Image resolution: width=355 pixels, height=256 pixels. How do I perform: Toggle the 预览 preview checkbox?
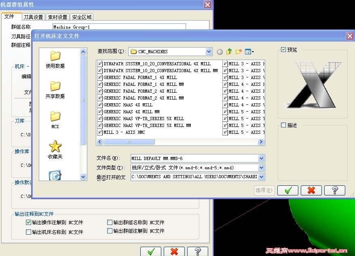point(283,50)
